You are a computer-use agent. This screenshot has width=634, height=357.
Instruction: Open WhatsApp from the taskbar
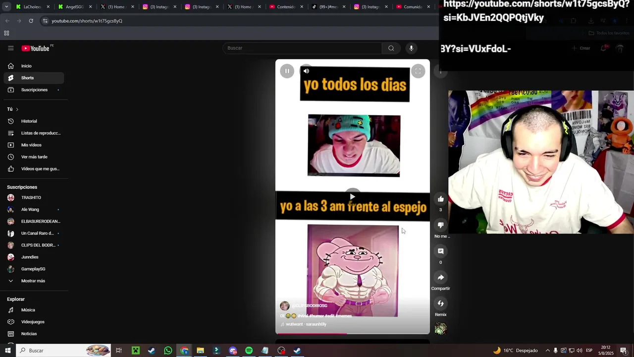click(x=168, y=351)
